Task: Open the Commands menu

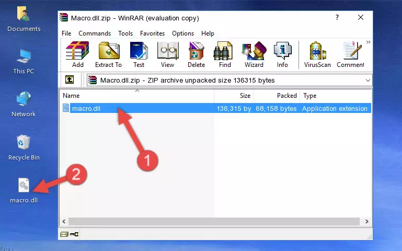Action: click(x=95, y=33)
